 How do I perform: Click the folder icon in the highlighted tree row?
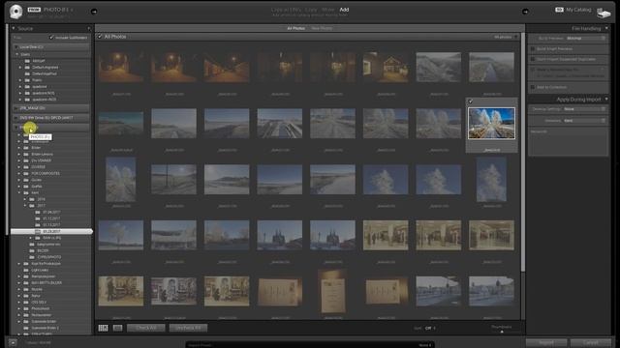click(x=38, y=231)
